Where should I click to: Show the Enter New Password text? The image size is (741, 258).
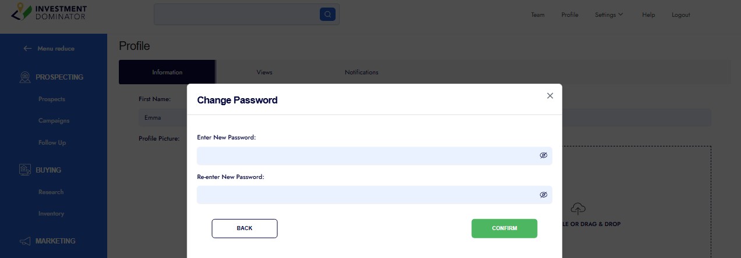coord(543,156)
